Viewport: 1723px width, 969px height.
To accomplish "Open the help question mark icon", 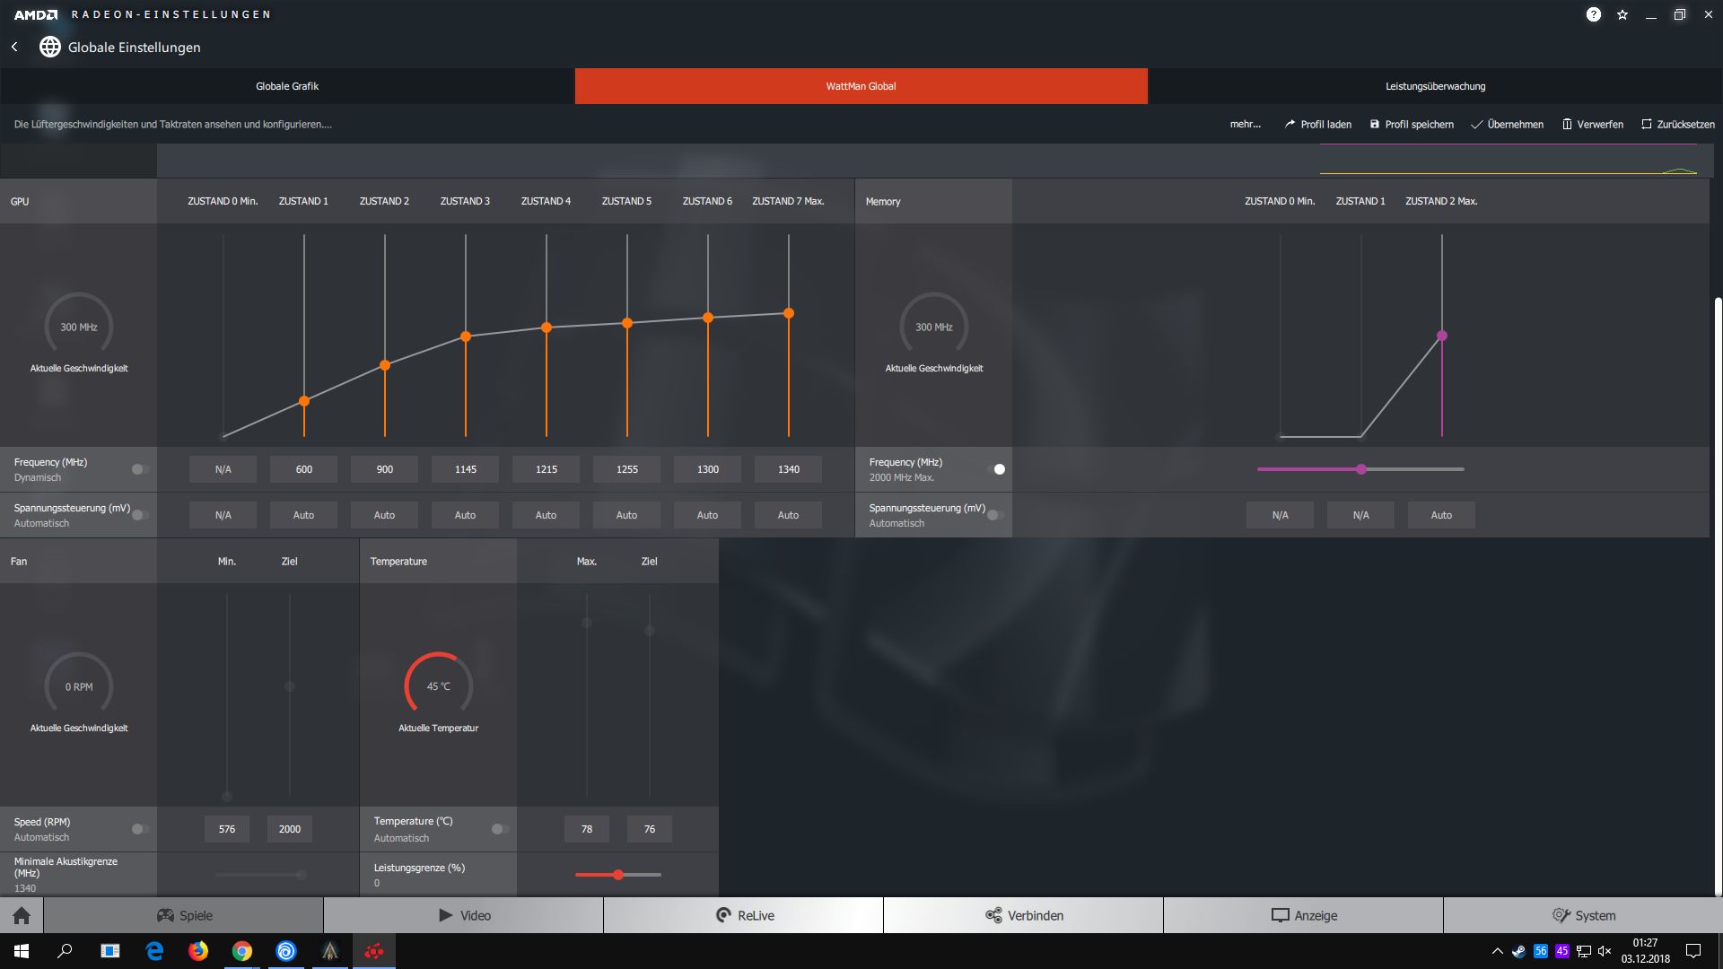I will click(1593, 14).
